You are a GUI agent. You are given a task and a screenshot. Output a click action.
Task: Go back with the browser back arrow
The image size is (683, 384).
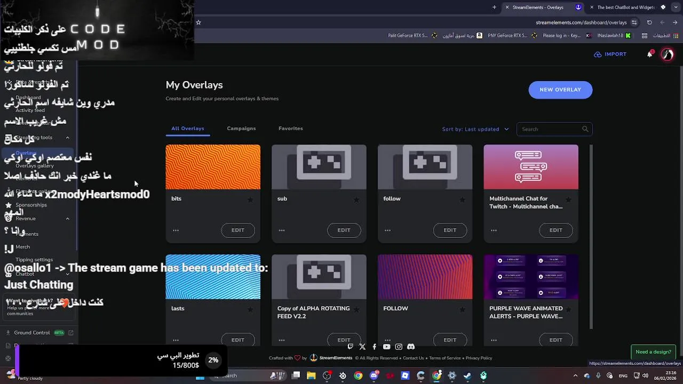(x=676, y=22)
